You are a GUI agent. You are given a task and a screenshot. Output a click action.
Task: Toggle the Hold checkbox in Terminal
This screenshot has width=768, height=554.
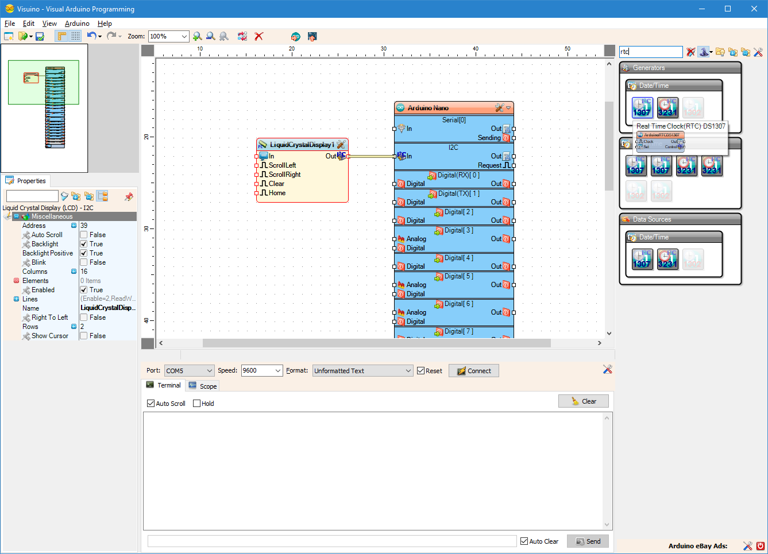point(197,404)
